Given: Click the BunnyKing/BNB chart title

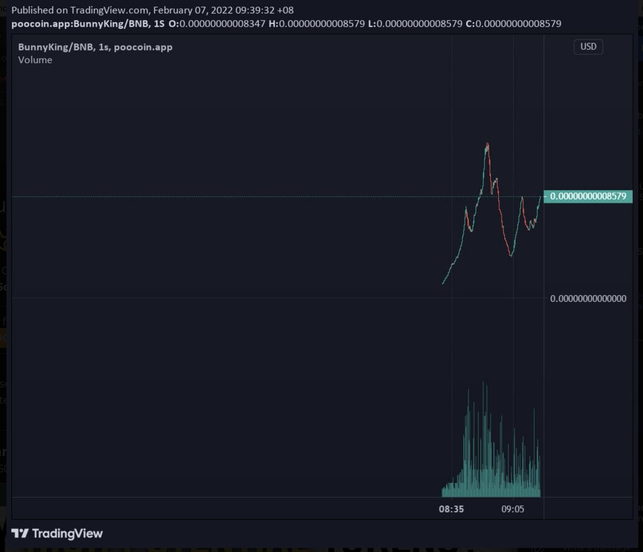Looking at the screenshot, I should 95,47.
